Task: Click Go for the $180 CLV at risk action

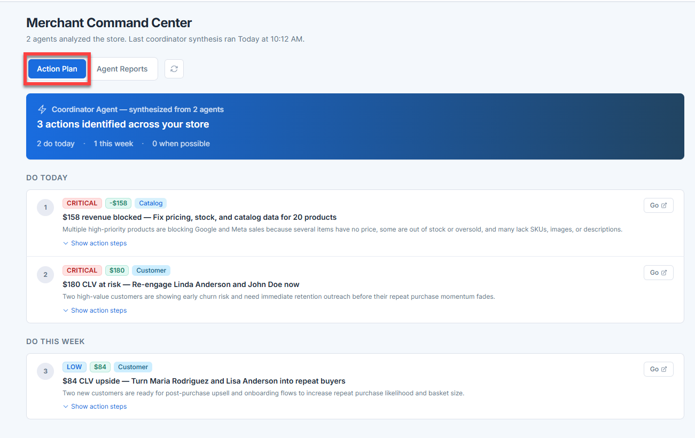Action: click(x=658, y=273)
